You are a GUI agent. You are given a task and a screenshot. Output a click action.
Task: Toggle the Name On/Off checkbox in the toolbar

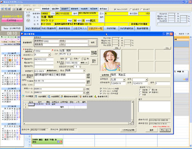point(115,9)
